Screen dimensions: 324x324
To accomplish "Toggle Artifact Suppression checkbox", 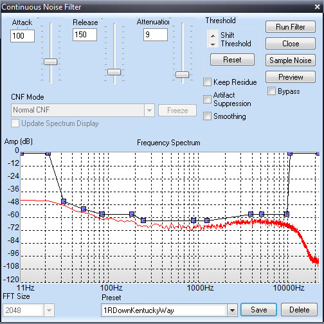I will pyautogui.click(x=207, y=99).
